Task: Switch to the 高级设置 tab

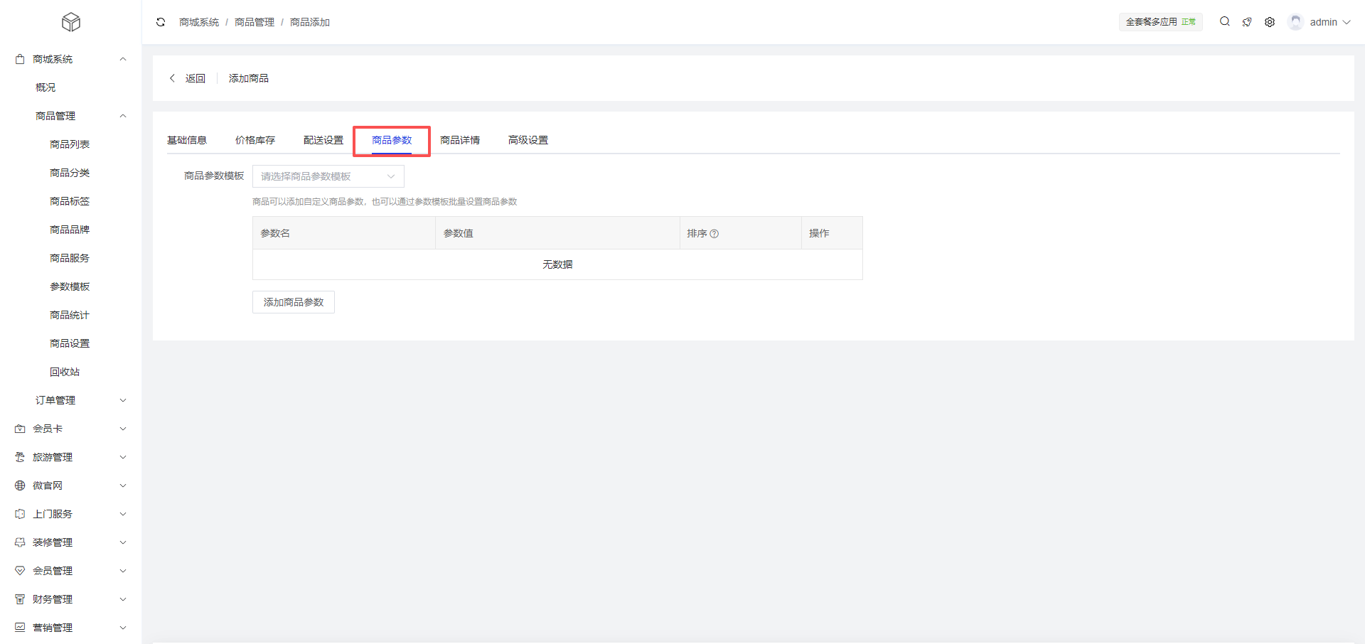Action: click(x=528, y=140)
